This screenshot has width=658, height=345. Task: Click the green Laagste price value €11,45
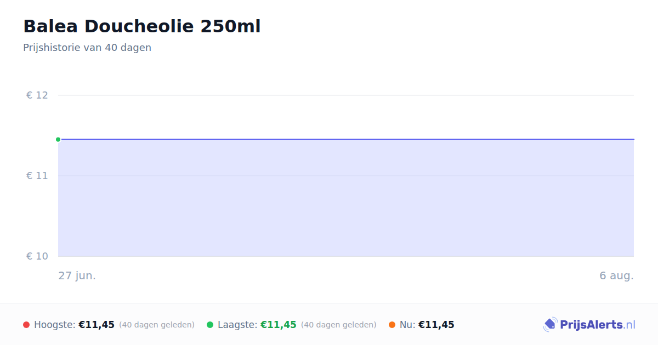tap(279, 325)
